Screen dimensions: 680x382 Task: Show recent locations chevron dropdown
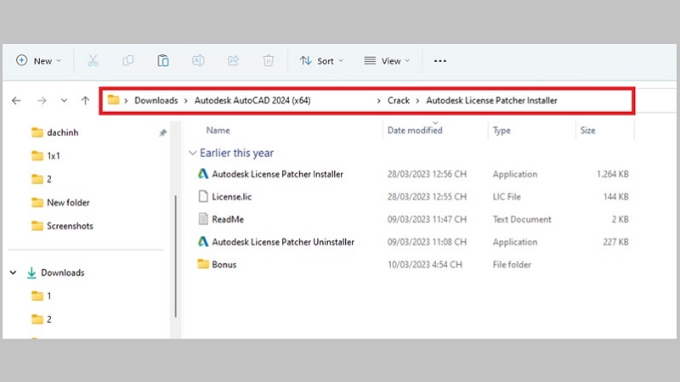[x=64, y=101]
